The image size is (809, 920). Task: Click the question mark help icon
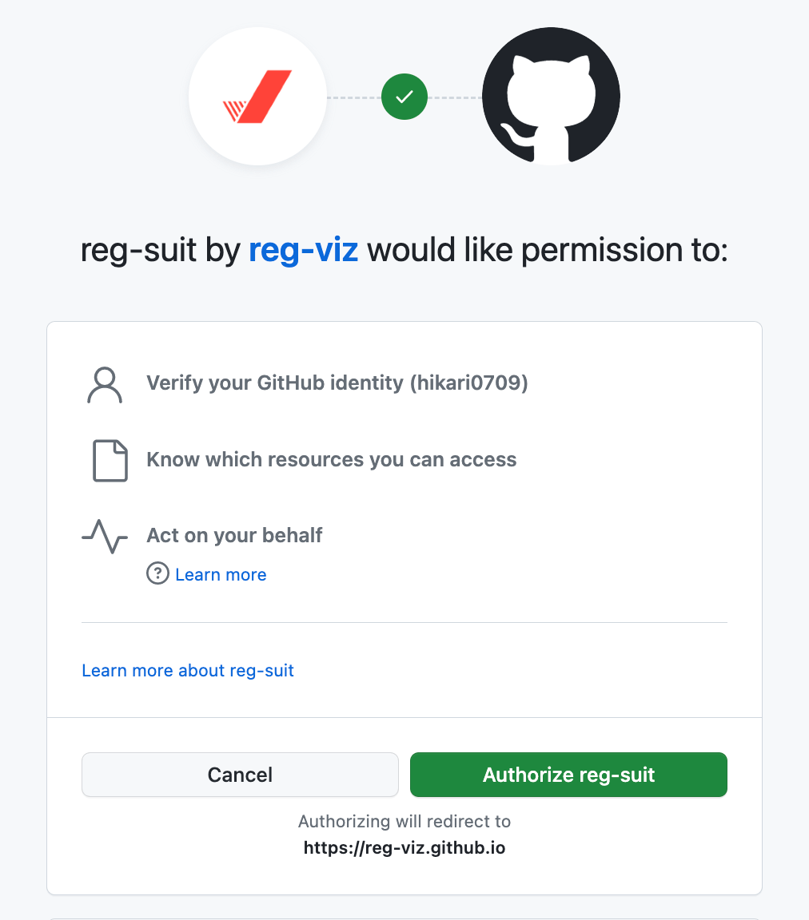tap(157, 573)
